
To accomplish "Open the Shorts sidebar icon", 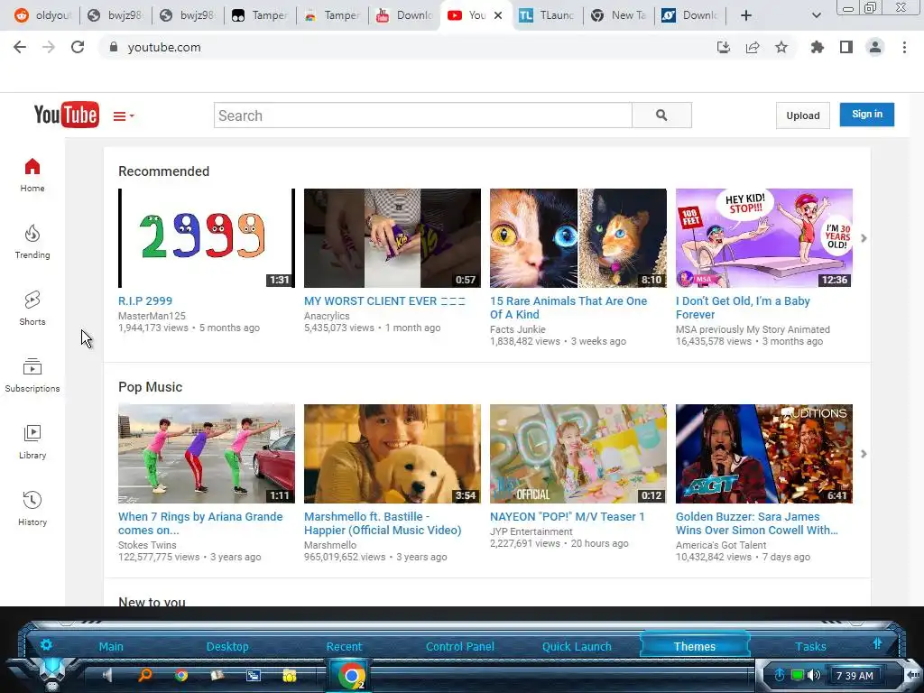I will pos(32,300).
